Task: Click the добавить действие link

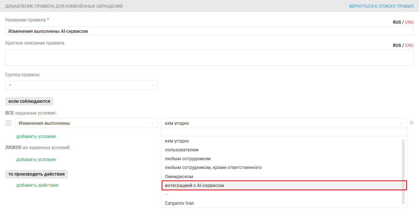Action: click(37, 185)
